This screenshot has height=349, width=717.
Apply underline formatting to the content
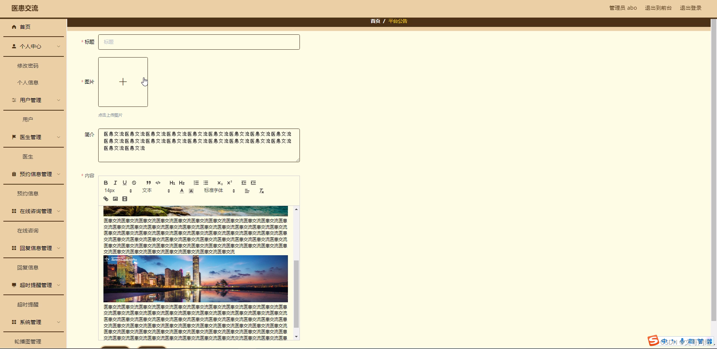point(125,183)
